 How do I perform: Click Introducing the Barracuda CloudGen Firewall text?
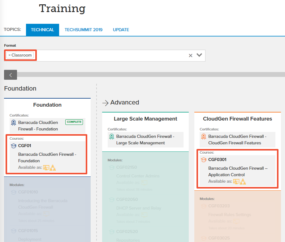coord(43,204)
